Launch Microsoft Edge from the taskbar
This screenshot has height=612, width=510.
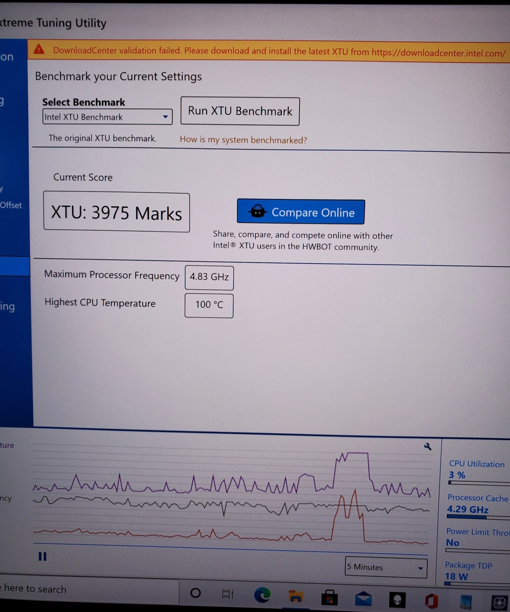click(262, 595)
